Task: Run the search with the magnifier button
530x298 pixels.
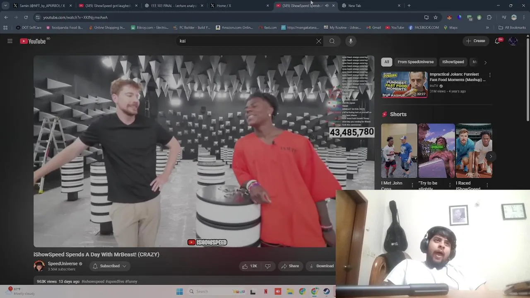Action: (x=332, y=41)
